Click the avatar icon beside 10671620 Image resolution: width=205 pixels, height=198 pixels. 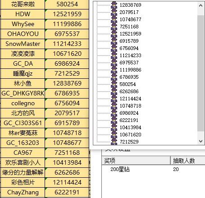pos(114,135)
